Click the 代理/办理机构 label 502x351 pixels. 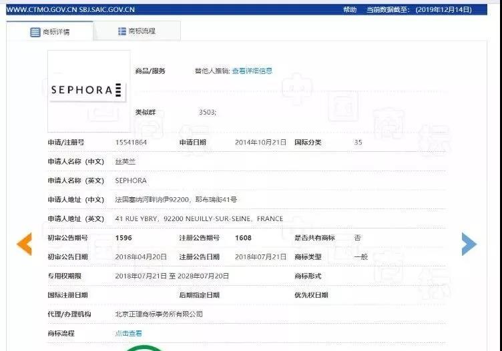pyautogui.click(x=69, y=314)
